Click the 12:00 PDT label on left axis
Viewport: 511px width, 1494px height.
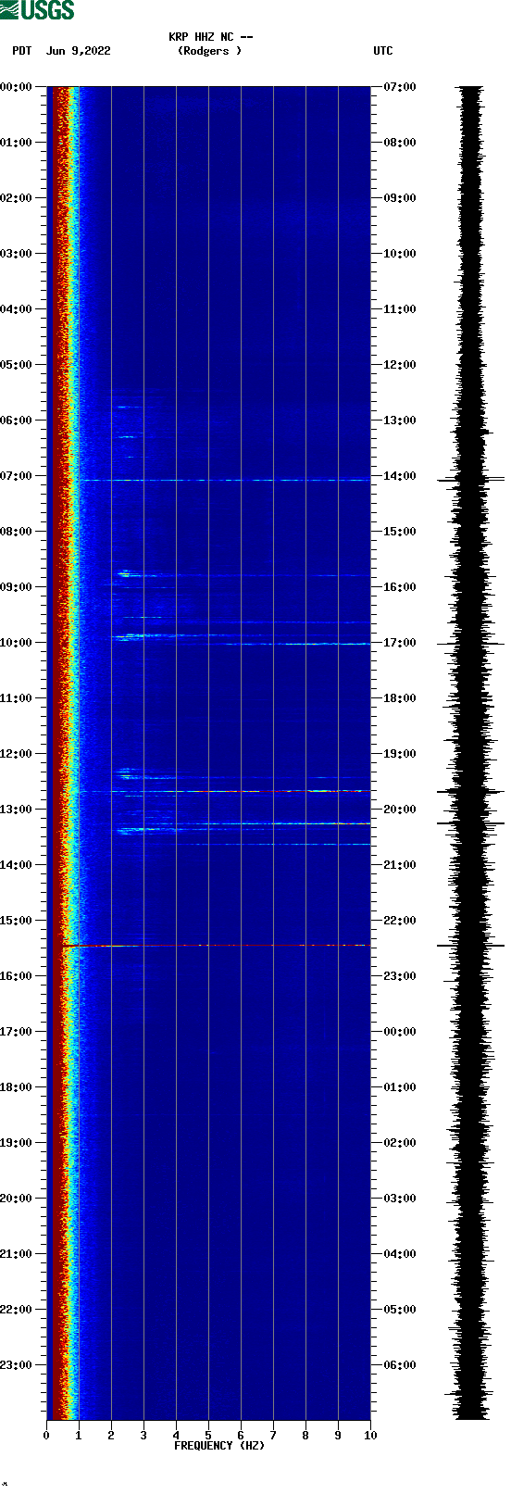(x=16, y=754)
